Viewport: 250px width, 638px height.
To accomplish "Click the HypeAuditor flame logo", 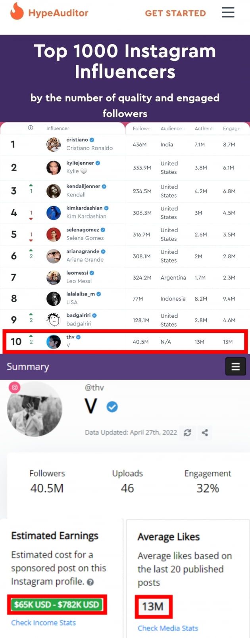I will click(x=17, y=11).
